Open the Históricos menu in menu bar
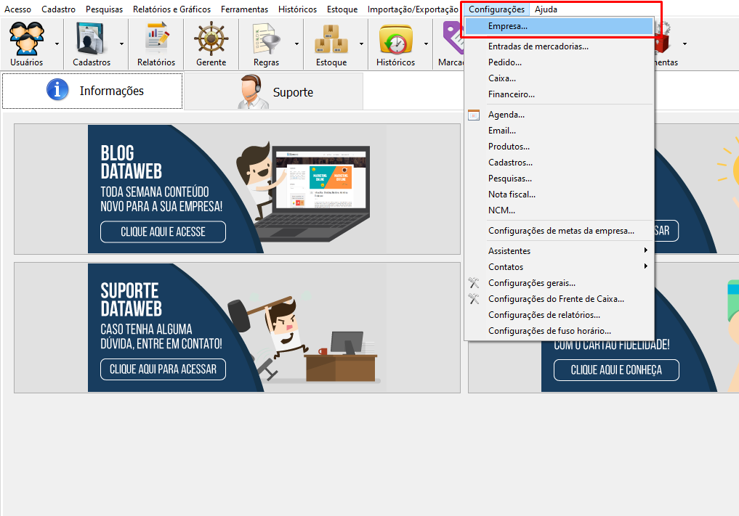 [297, 9]
